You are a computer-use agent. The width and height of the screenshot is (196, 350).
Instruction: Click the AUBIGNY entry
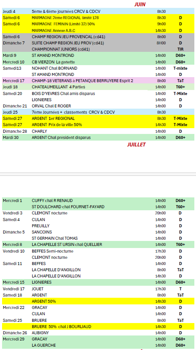pyautogui.click(x=40, y=333)
